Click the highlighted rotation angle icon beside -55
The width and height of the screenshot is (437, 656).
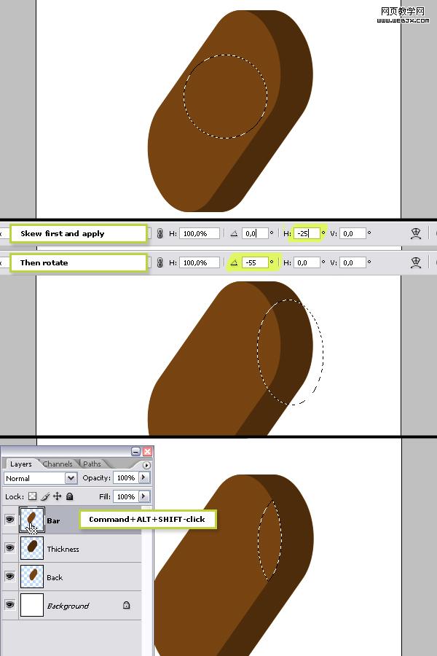point(234,262)
